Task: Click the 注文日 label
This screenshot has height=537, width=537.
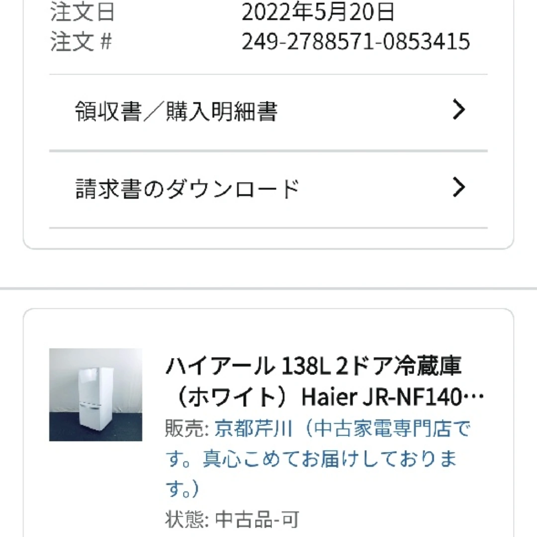Action: [x=82, y=11]
